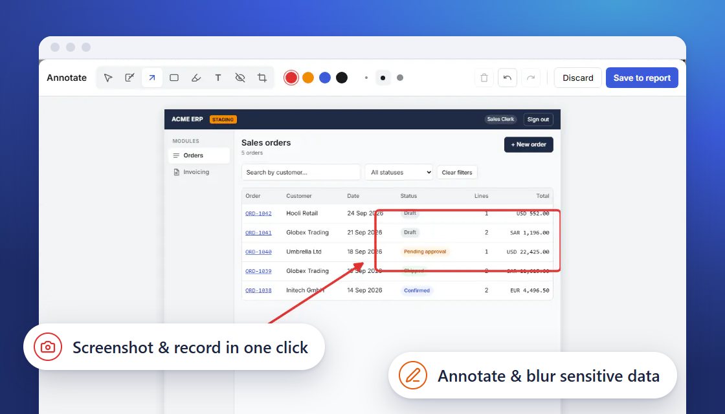
Task: Click the Clear filters button
Action: (x=457, y=172)
